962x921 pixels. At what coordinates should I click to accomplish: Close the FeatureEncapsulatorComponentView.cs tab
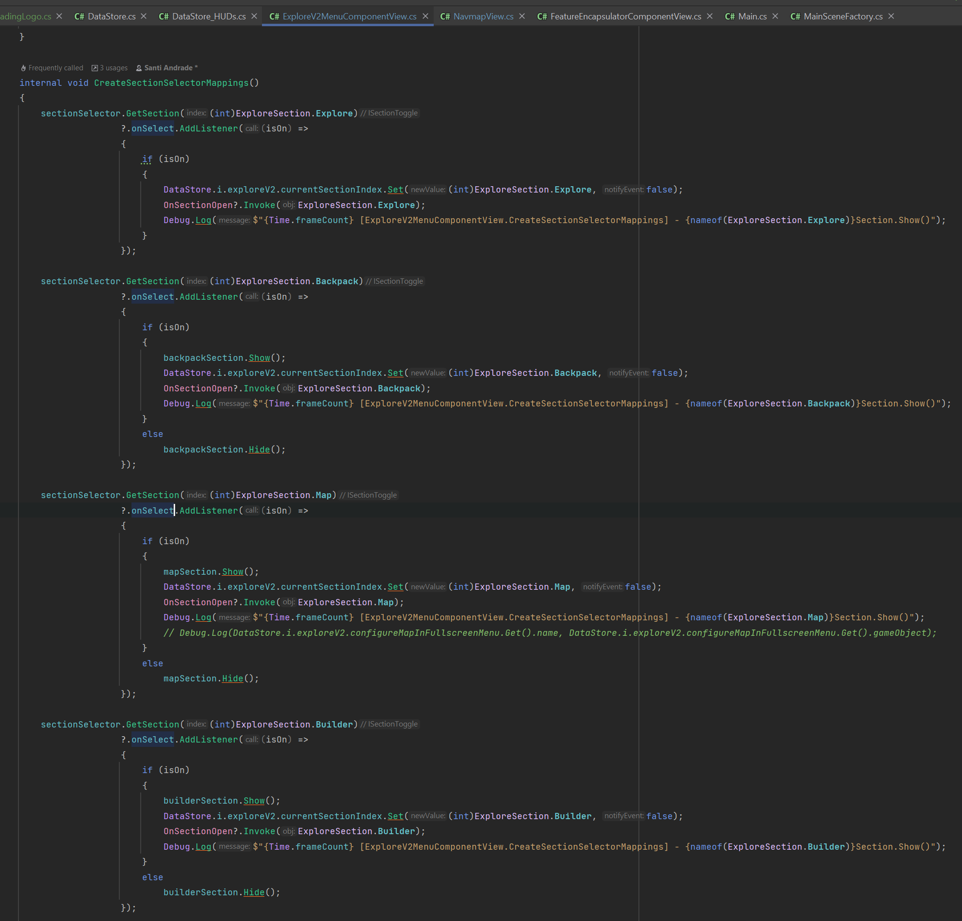709,16
